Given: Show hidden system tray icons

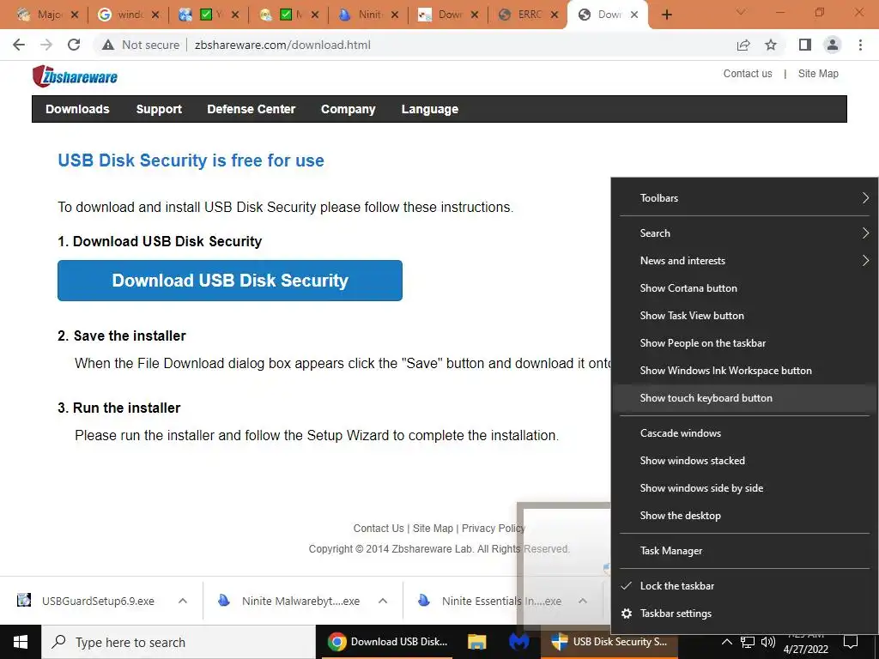Looking at the screenshot, I should tap(726, 642).
